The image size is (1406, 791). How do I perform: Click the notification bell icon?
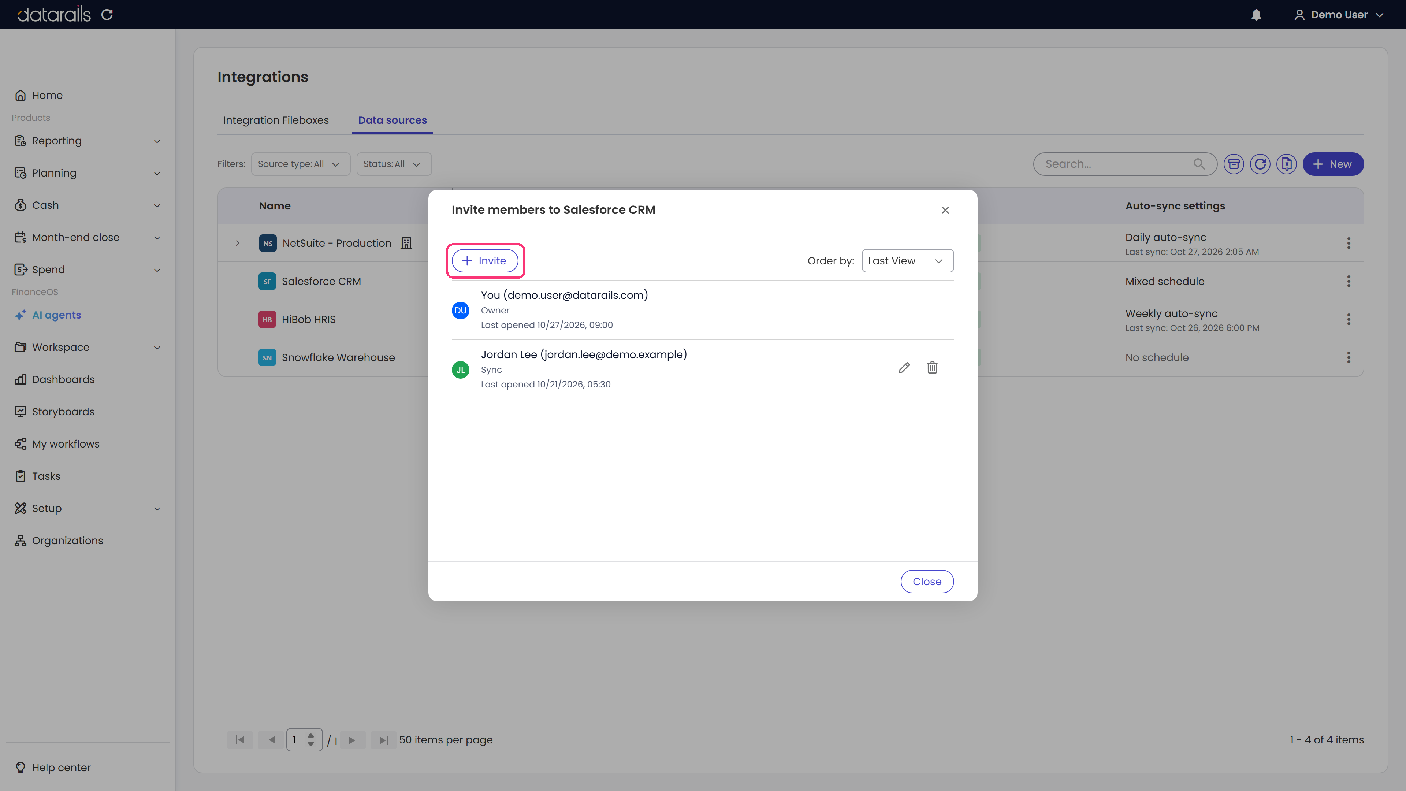click(1256, 15)
